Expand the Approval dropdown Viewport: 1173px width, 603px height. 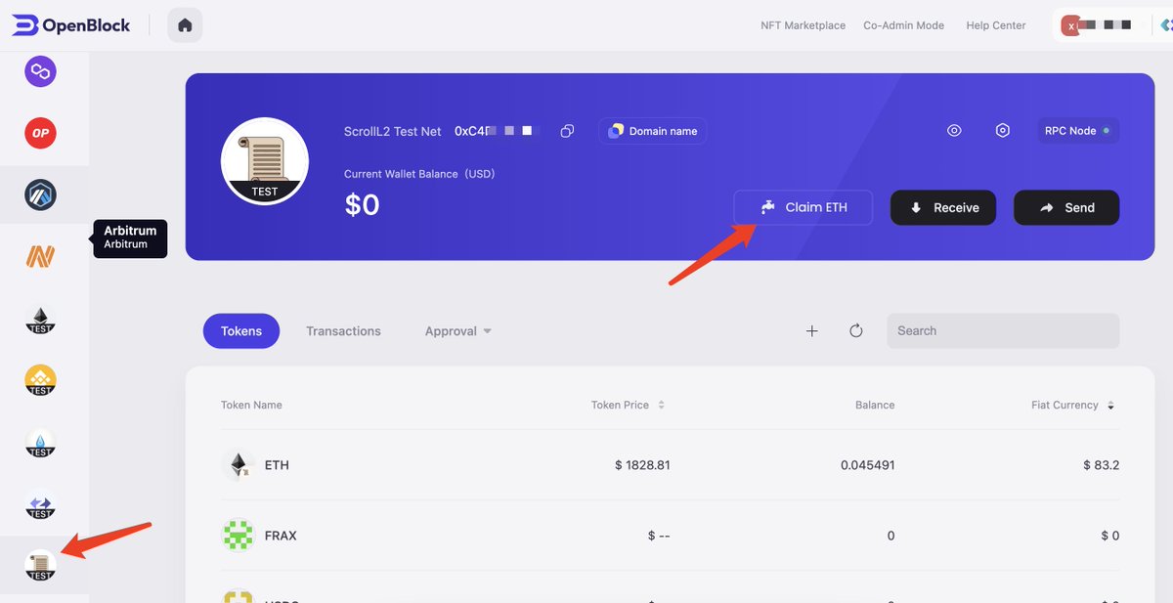tap(457, 331)
